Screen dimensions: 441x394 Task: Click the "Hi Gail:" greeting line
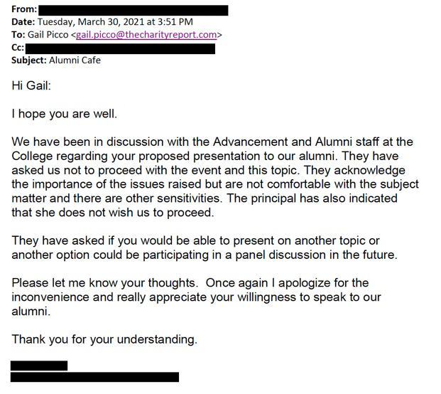(x=31, y=85)
